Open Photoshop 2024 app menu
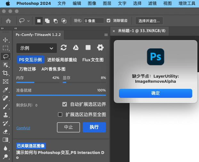This screenshot has height=162, width=199. pyautogui.click(x=34, y=4)
